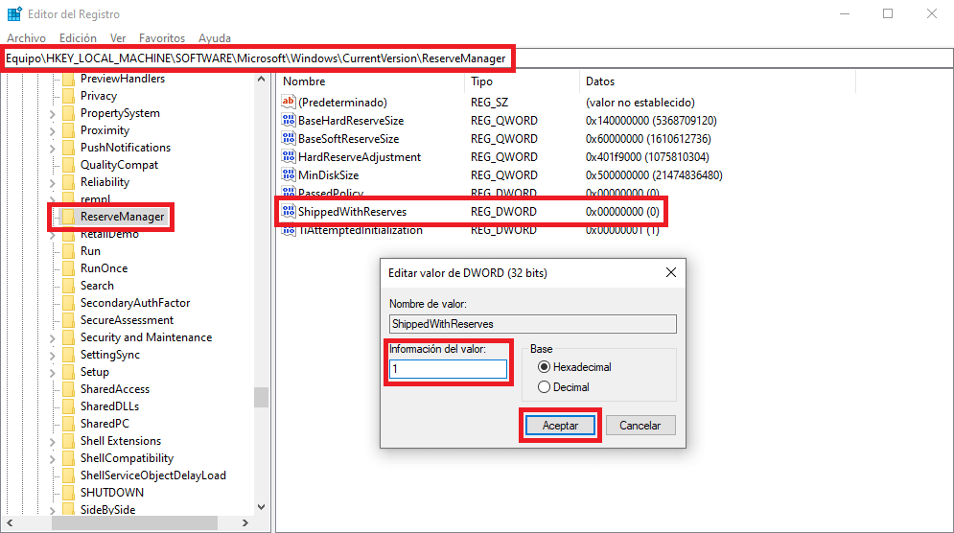Viewport: 954px width, 533px height.
Task: Select the PropertySystem folder icon
Action: tap(69, 113)
